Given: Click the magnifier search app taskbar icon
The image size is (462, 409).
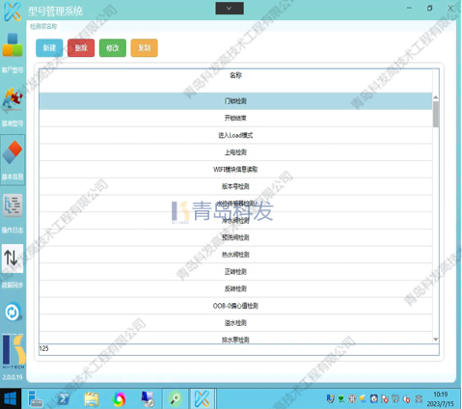Looking at the screenshot, I should click(x=176, y=399).
